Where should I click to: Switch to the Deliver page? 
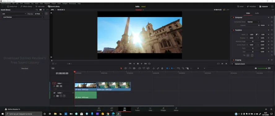(176, 109)
